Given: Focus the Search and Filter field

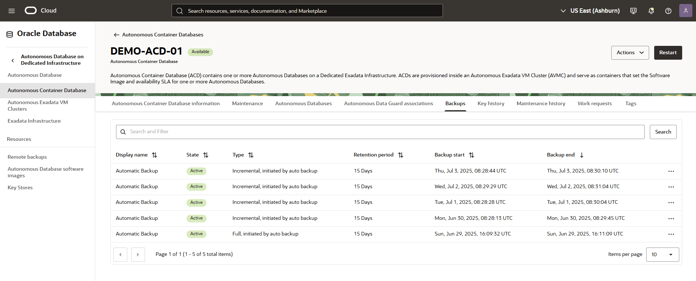Looking at the screenshot, I should coord(380,132).
